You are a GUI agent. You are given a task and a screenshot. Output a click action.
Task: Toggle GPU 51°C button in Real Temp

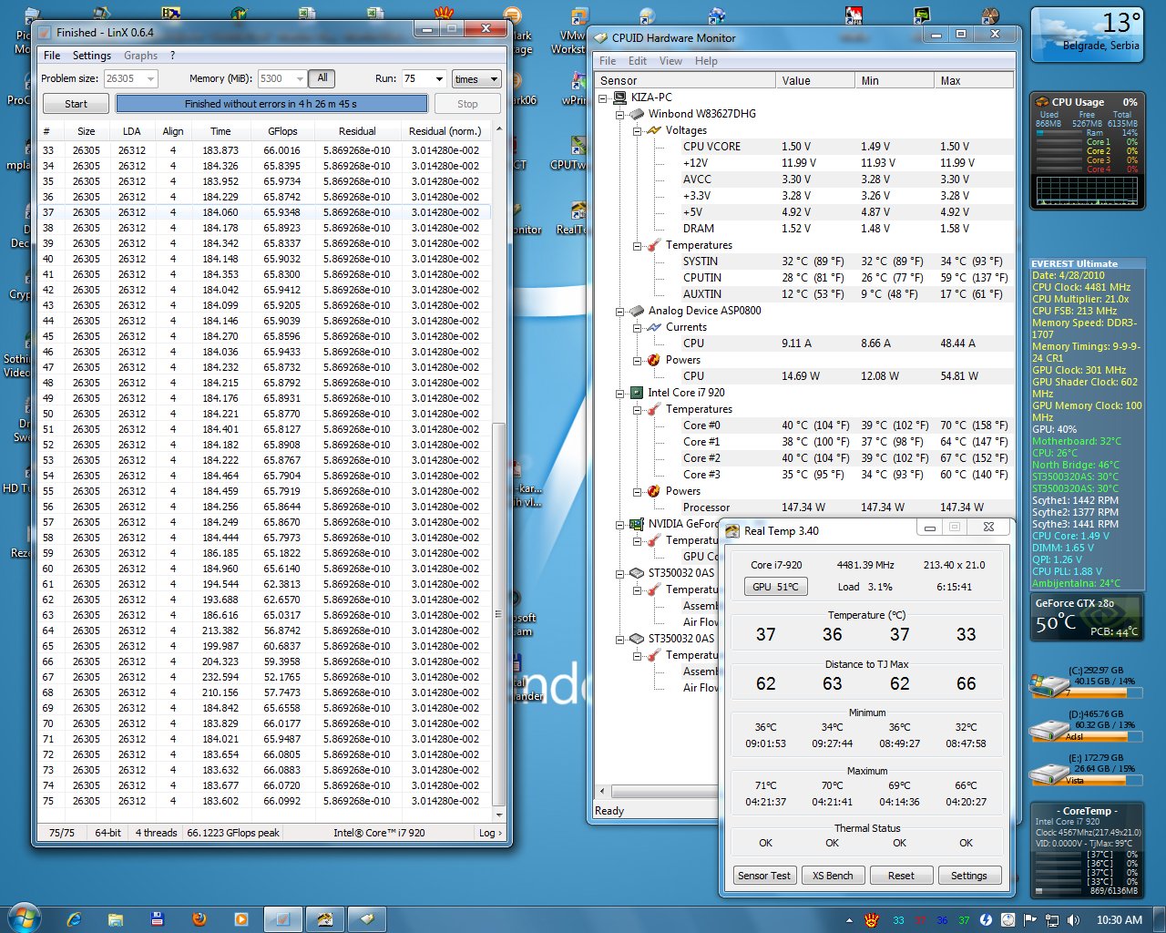775,587
